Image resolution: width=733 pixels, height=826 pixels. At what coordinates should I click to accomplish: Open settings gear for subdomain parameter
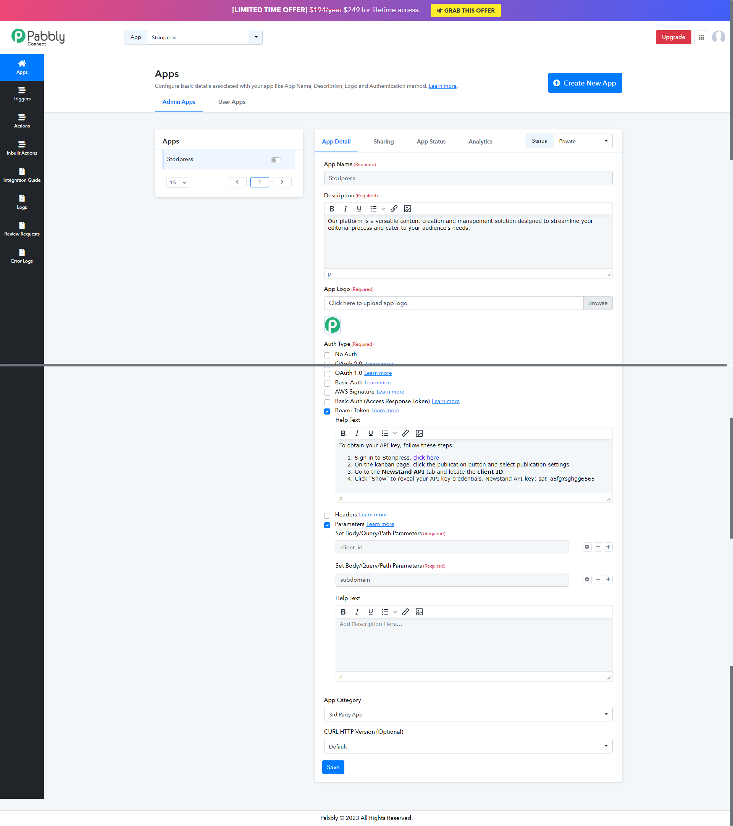coord(587,579)
